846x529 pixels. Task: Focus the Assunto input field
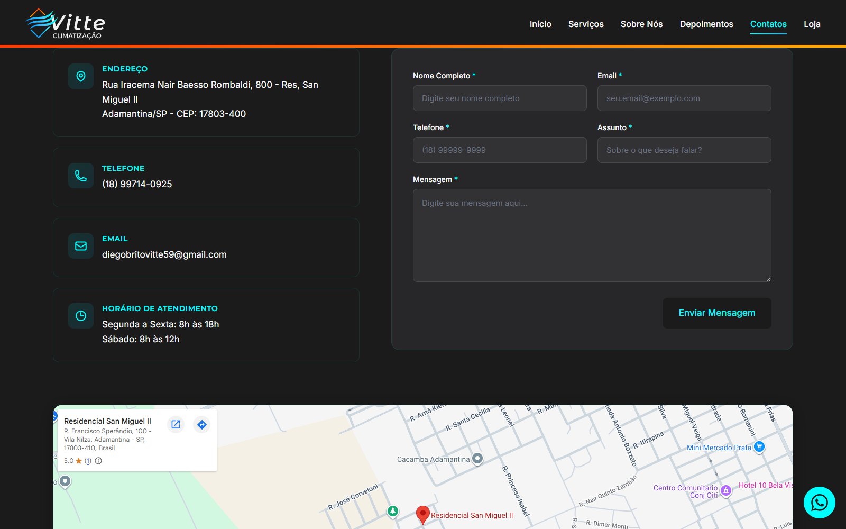[684, 150]
